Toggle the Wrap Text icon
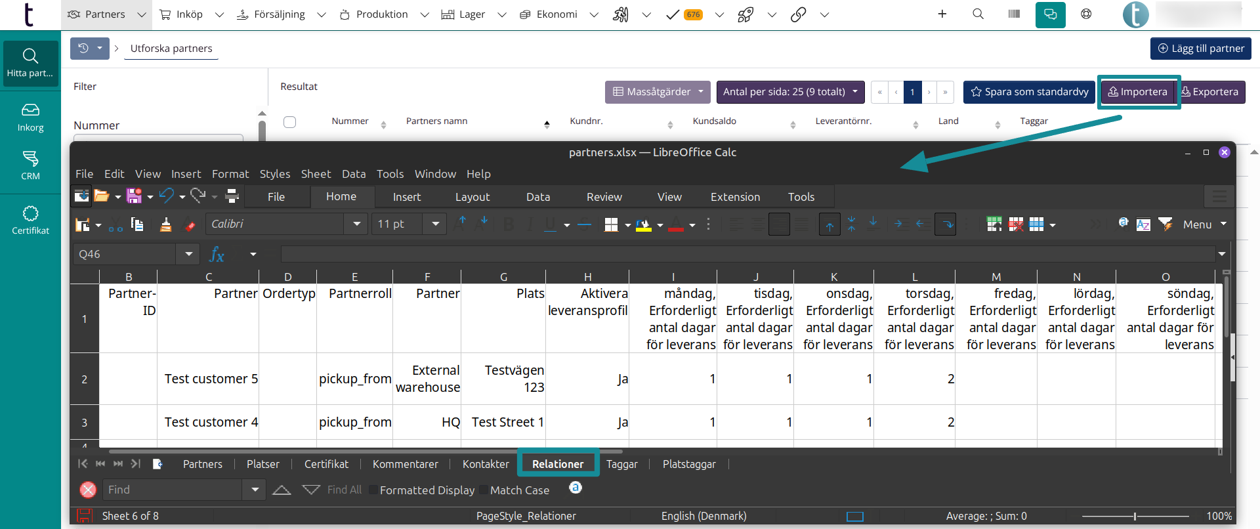The image size is (1260, 529). tap(946, 224)
